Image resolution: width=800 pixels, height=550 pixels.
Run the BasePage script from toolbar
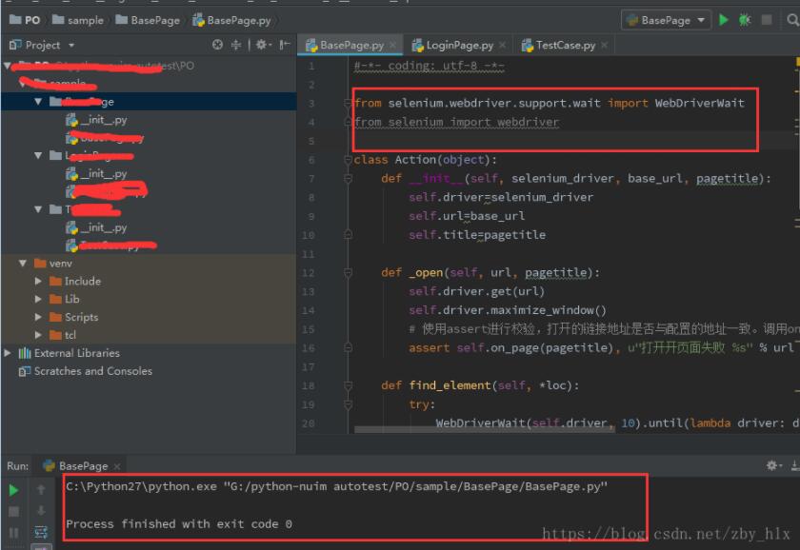click(x=723, y=19)
